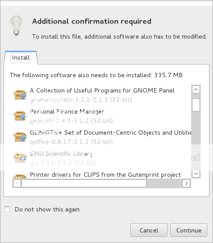Click Continue to proceed with install

(189, 230)
